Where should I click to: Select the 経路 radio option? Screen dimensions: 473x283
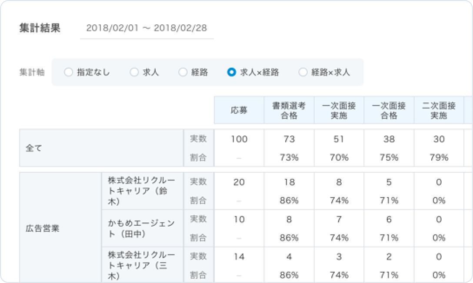(x=183, y=72)
